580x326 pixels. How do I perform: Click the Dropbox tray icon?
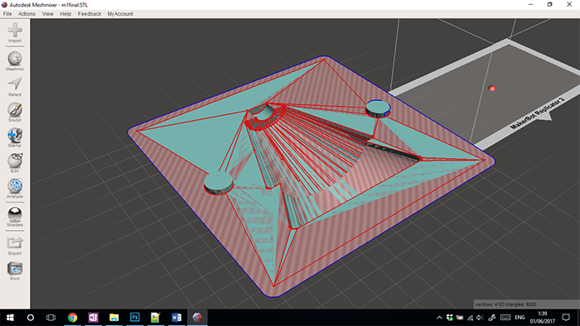(449, 318)
